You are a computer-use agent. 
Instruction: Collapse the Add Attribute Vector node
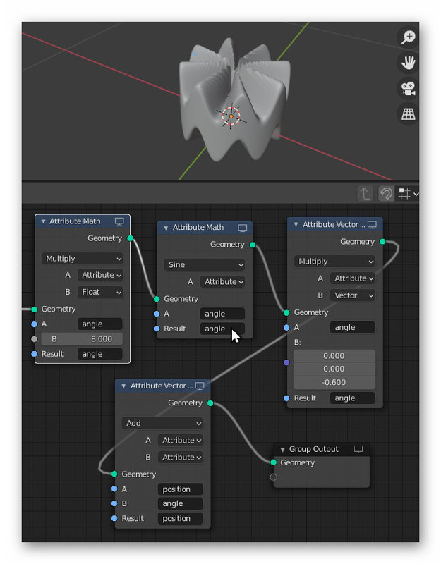(123, 386)
